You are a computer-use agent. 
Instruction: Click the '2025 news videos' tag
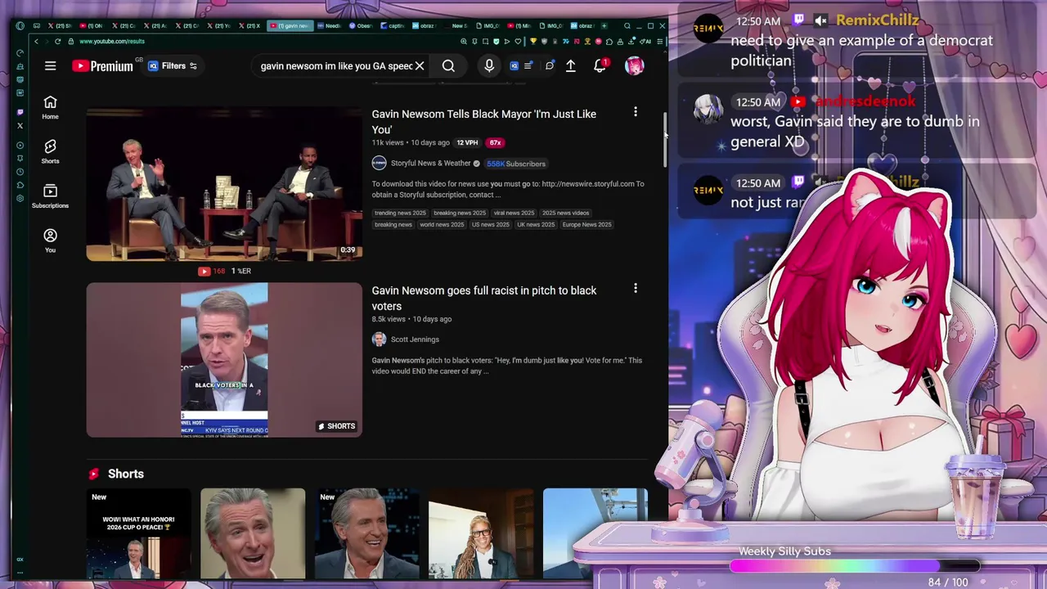pyautogui.click(x=565, y=214)
